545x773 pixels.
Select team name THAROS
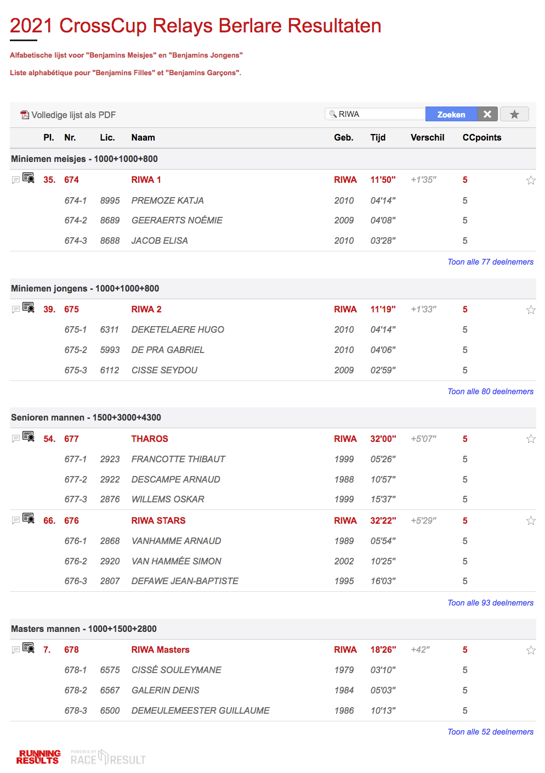point(150,439)
